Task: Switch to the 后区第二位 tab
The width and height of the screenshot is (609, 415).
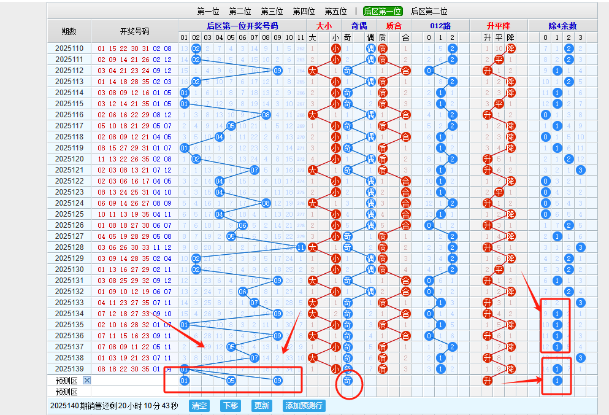Action: (x=429, y=11)
